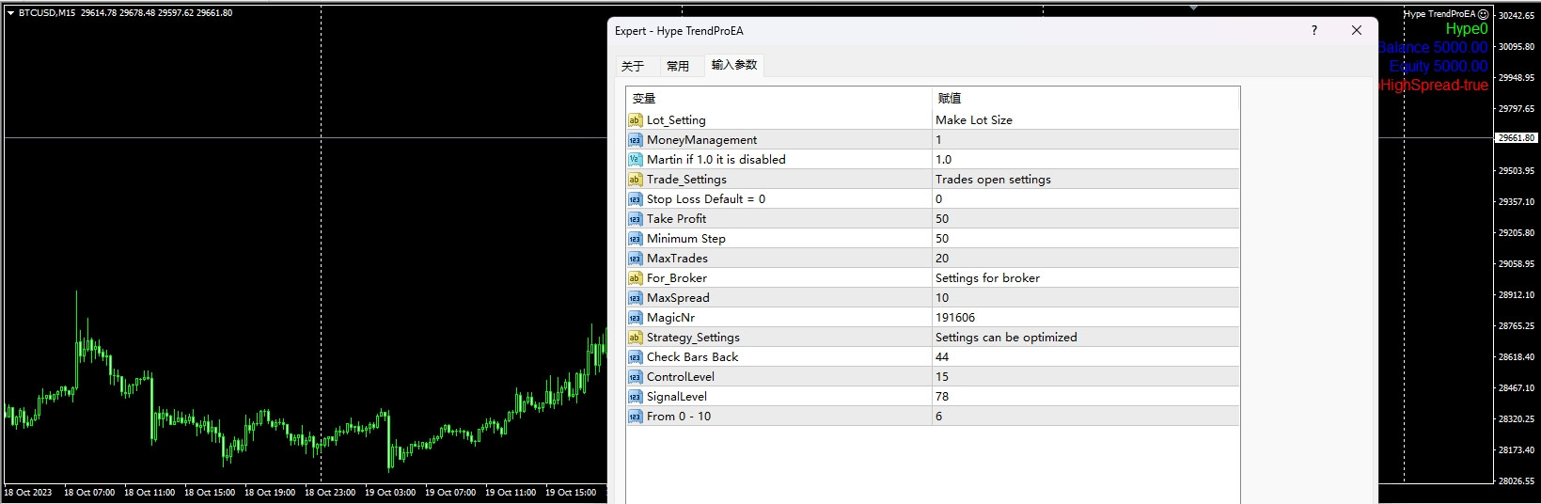Click the Trade_Settings string icon
The height and width of the screenshot is (504, 1541).
[635, 180]
